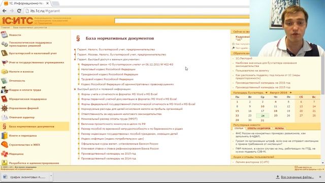
Task: Click the 1С:ИТС logo
Action: pos(18,21)
